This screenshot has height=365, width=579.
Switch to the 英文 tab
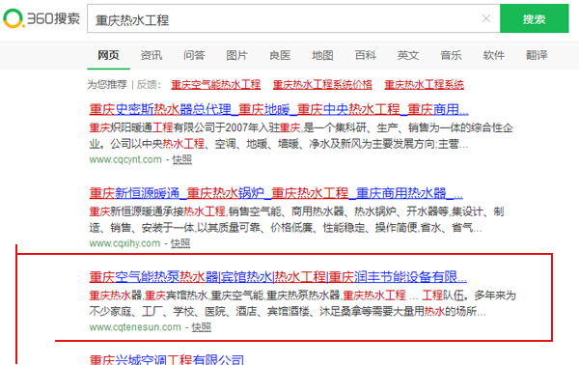click(x=408, y=55)
